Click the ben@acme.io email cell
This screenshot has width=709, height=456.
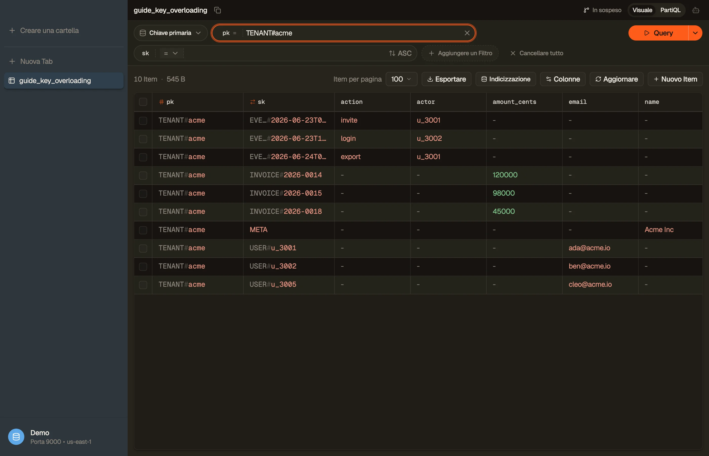click(x=600, y=266)
